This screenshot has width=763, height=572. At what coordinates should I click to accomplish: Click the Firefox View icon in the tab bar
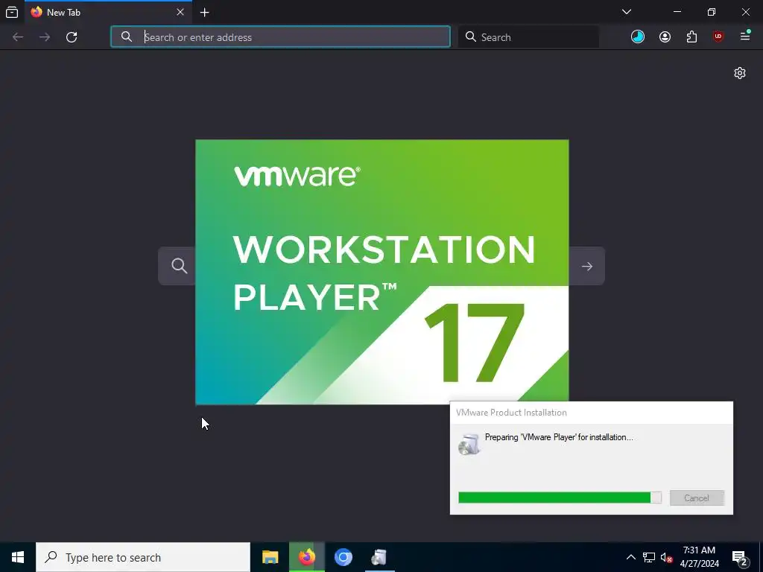(12, 12)
